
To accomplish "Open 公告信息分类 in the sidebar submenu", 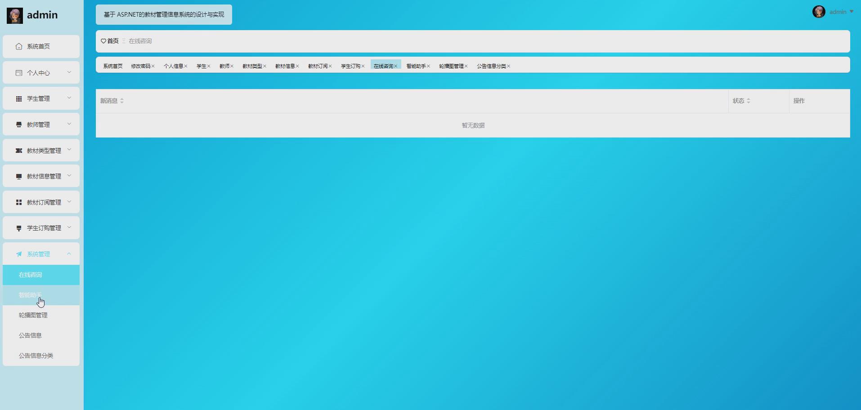I will coord(41,356).
